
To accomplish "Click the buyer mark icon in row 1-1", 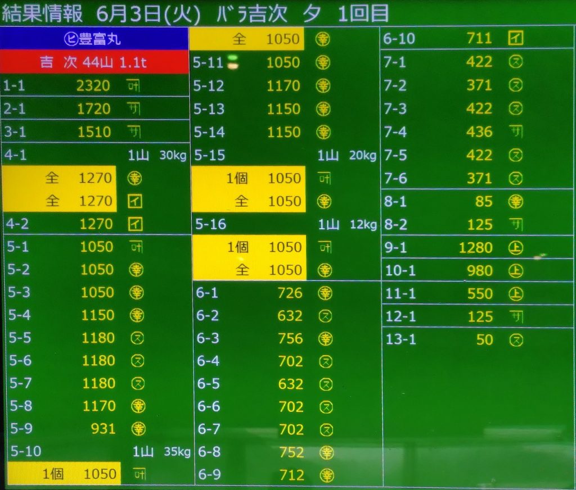I will coord(134,86).
